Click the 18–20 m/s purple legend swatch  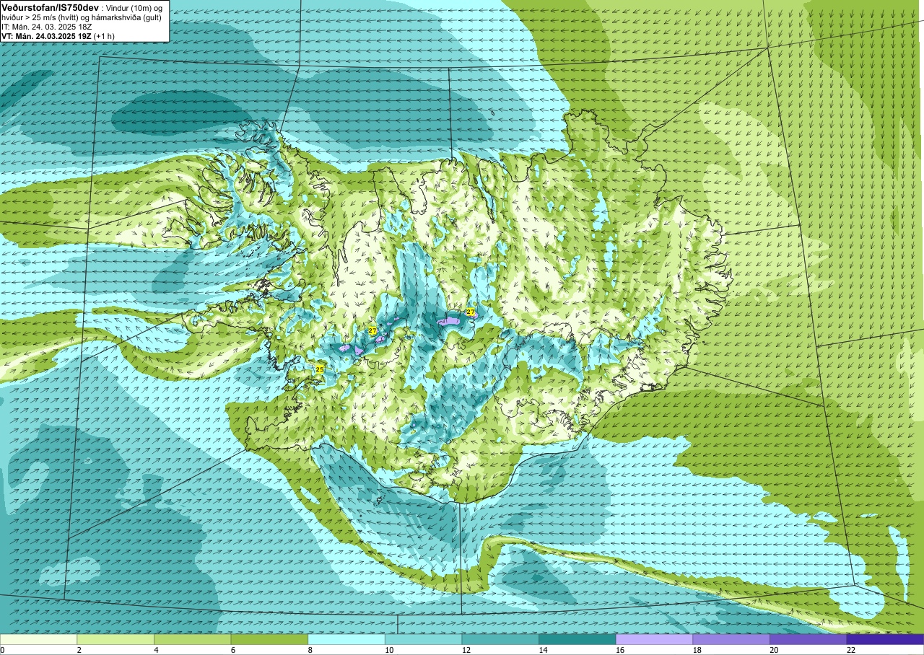[x=731, y=639]
